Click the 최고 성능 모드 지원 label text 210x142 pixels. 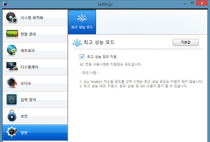pyautogui.click(x=101, y=57)
